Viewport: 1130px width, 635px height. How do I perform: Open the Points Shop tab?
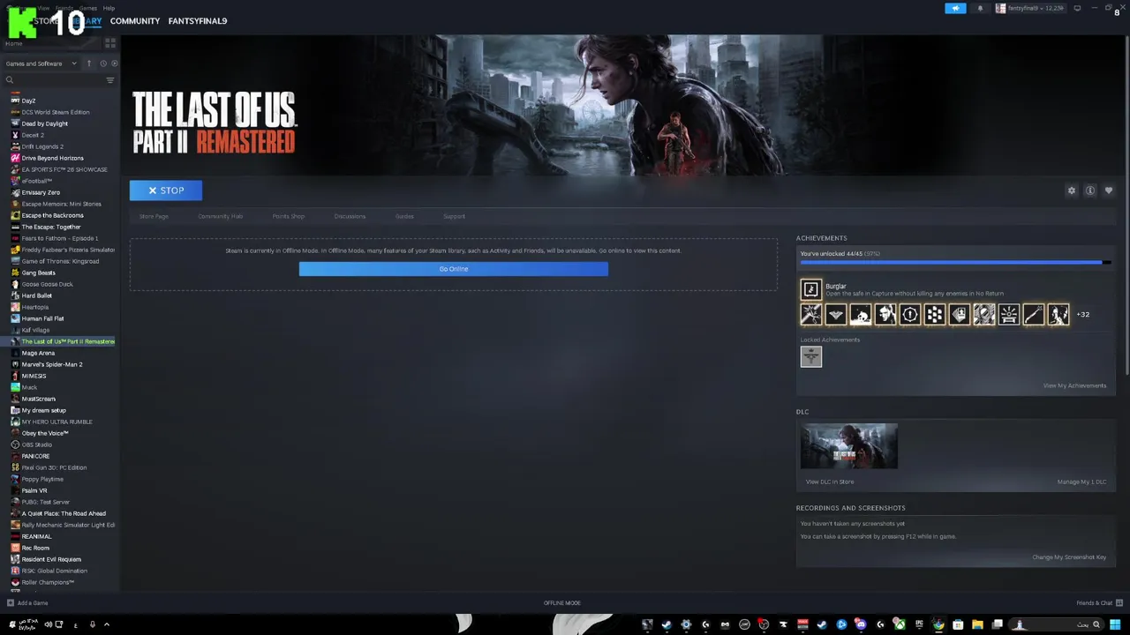click(289, 216)
